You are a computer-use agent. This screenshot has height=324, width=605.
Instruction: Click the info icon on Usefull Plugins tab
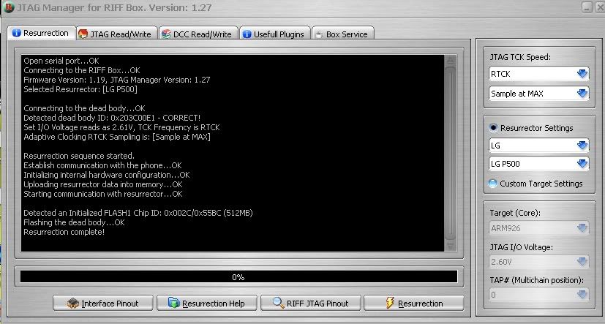247,34
